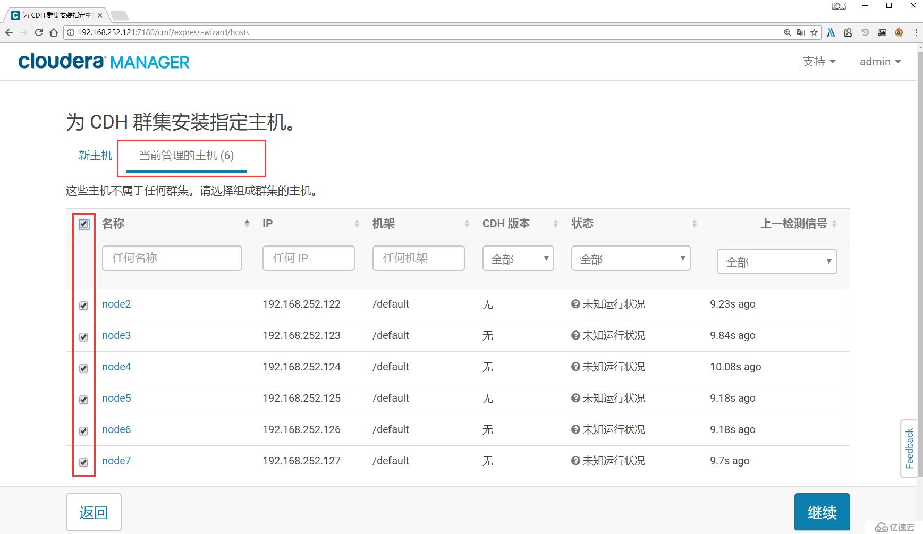Open the browser home page icon
This screenshot has width=923, height=534.
[x=54, y=32]
